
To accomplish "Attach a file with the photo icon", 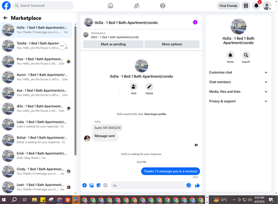I will (92, 185).
